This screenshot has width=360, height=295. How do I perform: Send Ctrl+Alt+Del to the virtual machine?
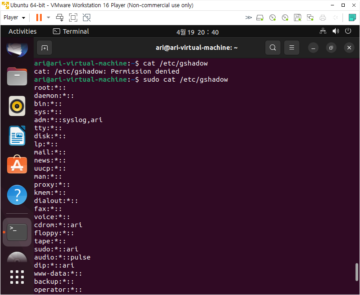pyautogui.click(x=60, y=18)
